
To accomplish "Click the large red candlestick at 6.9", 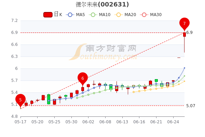I will pos(184,34).
